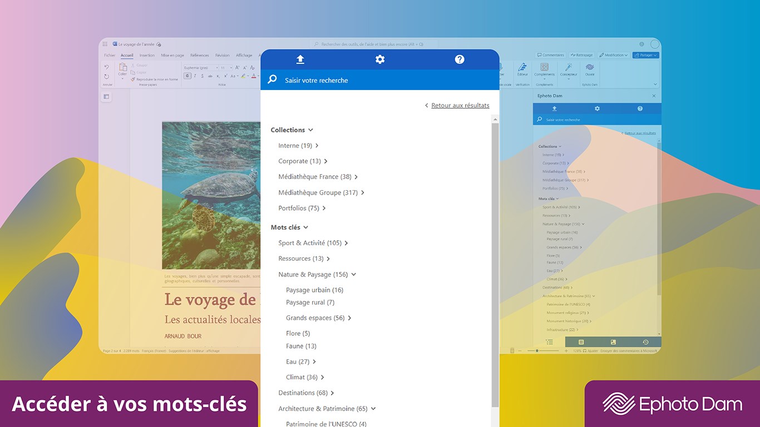Image resolution: width=760 pixels, height=427 pixels.
Task: Switch to the Mise en page tab
Action: click(x=172, y=55)
